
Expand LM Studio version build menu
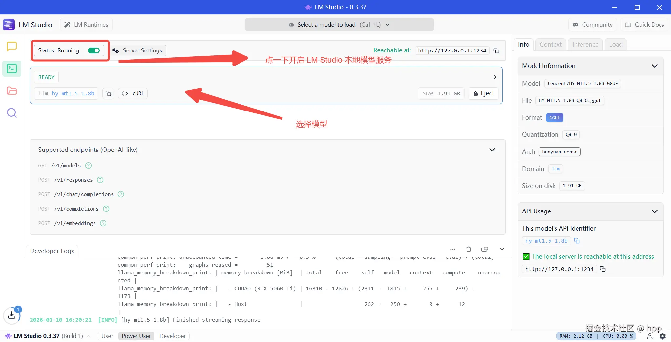[89, 336]
